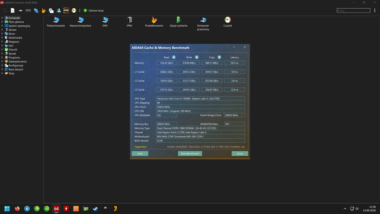Click the volume speaker tray icon
The image size is (380, 214).
[x=357, y=209]
